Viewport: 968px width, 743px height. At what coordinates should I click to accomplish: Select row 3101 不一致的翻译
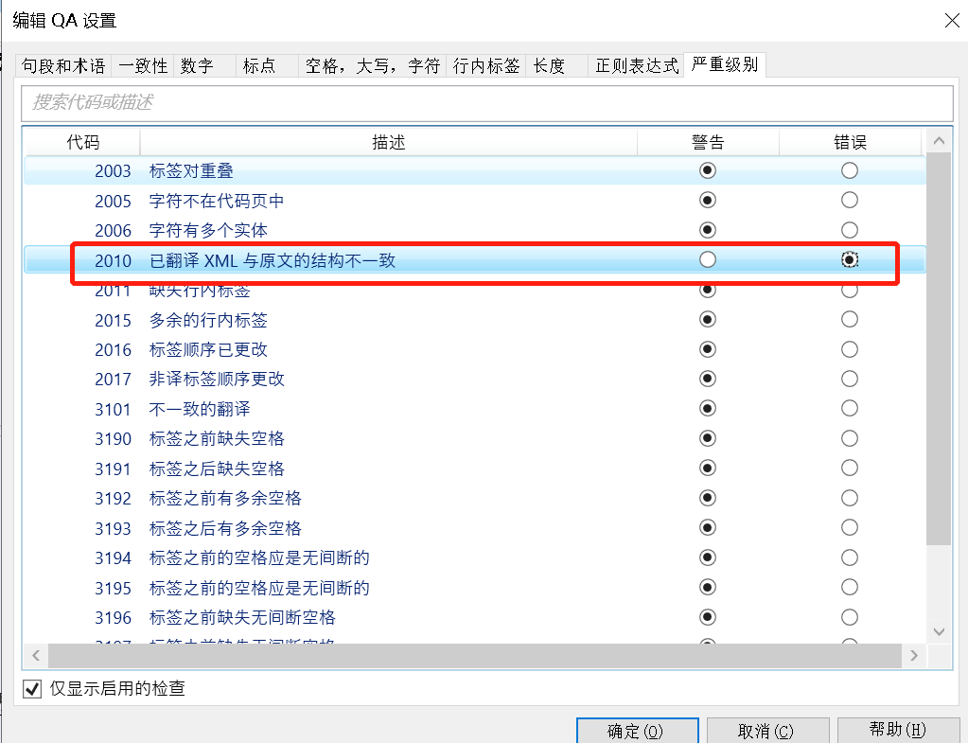(x=475, y=409)
